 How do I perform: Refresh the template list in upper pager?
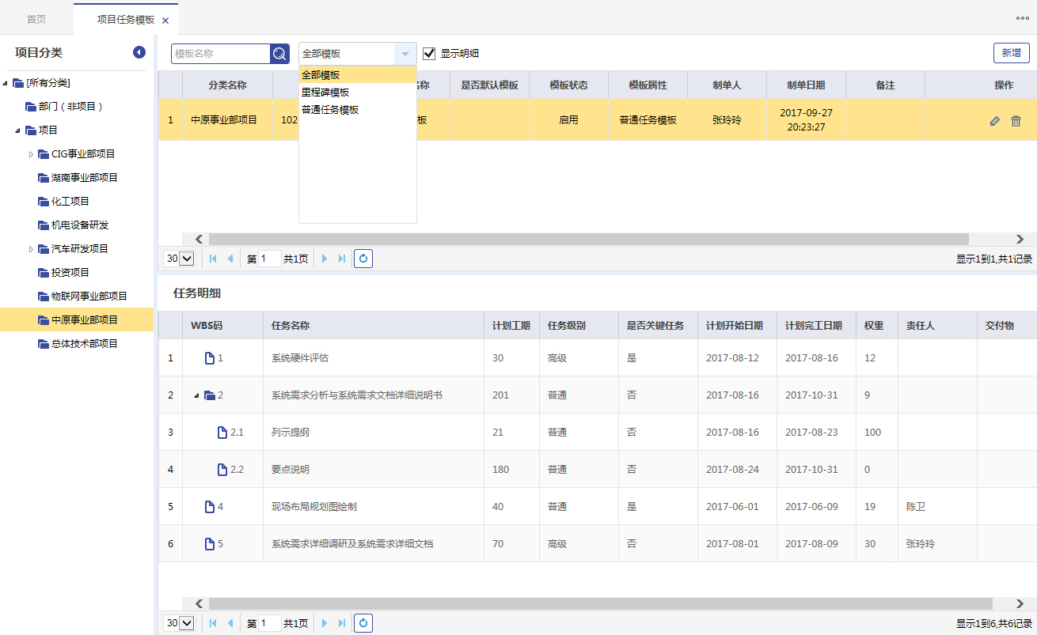[x=363, y=259]
